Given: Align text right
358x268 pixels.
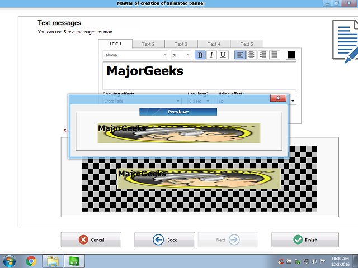Looking at the screenshot, I should coord(263,55).
